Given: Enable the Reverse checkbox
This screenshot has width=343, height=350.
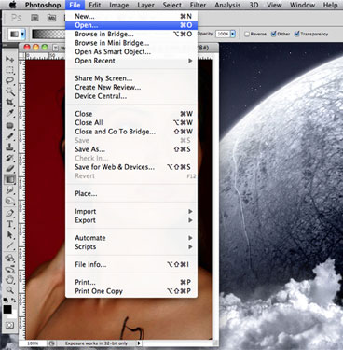Looking at the screenshot, I should pyautogui.click(x=247, y=34).
